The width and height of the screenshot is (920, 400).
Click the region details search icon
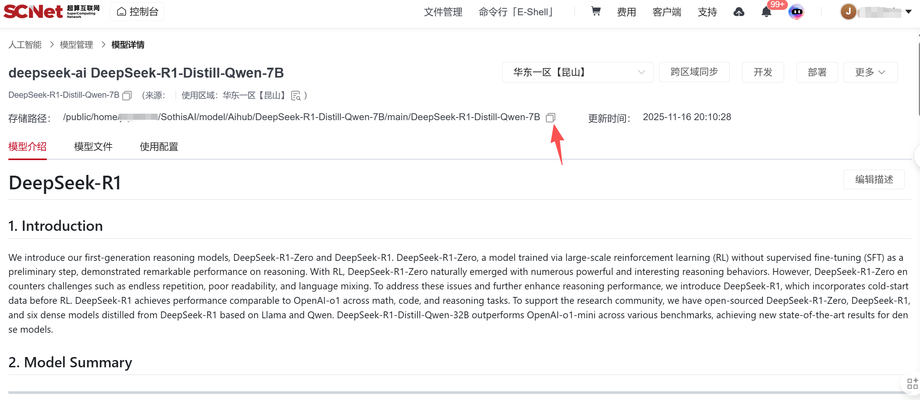(x=296, y=96)
